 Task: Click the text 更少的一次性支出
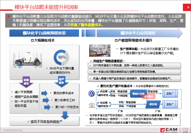67,107
